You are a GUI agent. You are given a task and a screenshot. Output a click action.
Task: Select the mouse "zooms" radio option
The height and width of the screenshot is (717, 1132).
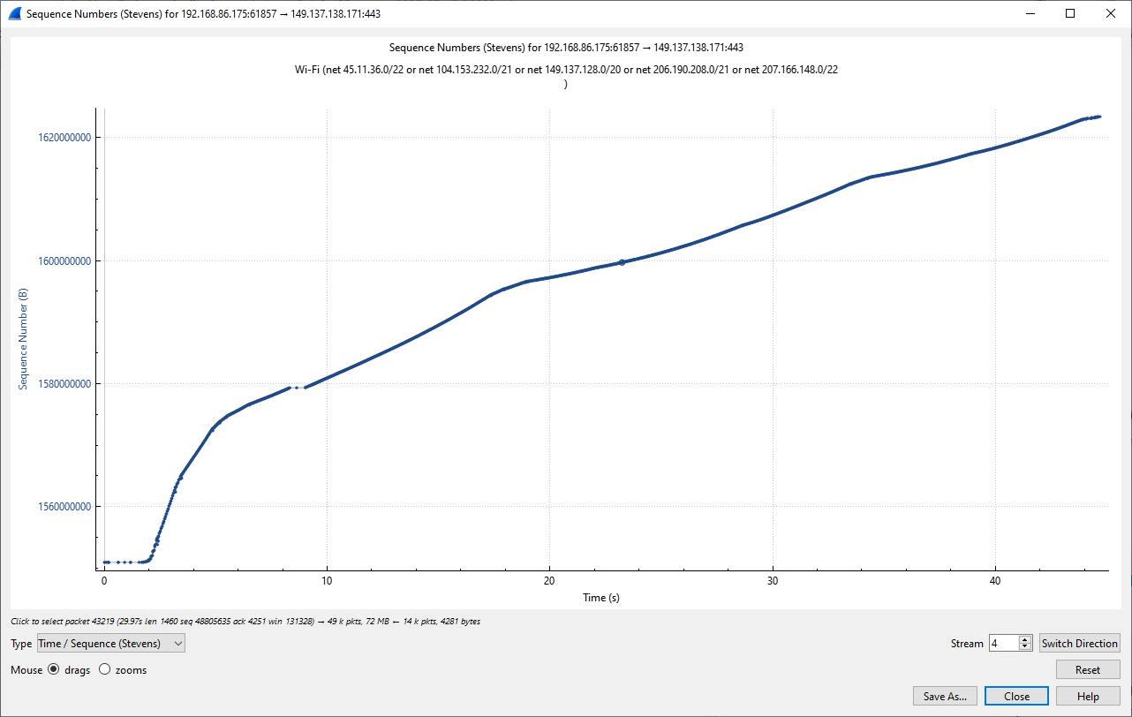(105, 670)
